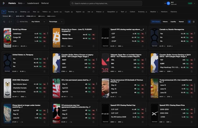Open the Referral page
Viewport: 198px width, 128px height.
pos(45,3)
